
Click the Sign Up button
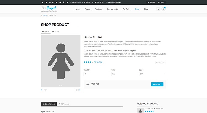point(151,2)
